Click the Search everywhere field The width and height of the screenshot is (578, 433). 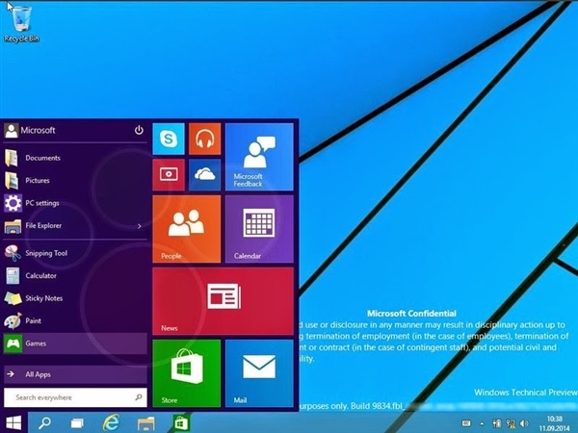[x=75, y=397]
